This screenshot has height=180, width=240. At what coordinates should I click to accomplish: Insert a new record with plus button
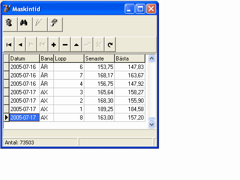click(x=54, y=45)
